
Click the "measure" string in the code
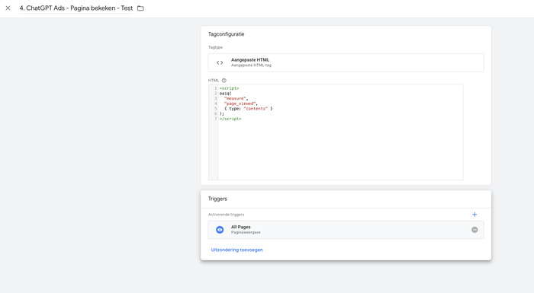point(236,99)
